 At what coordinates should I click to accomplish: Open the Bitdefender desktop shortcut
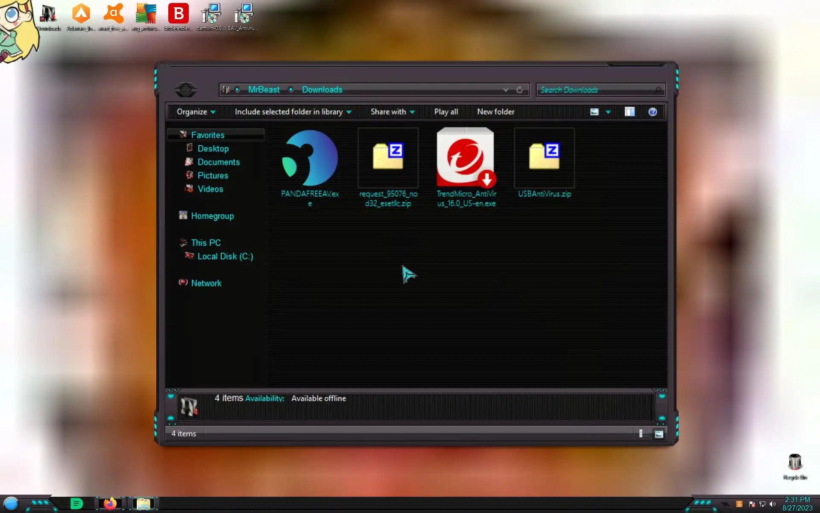[x=178, y=15]
